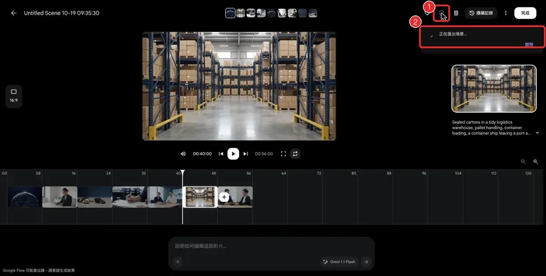
Task: Zoom out the timeline
Action: (x=523, y=161)
